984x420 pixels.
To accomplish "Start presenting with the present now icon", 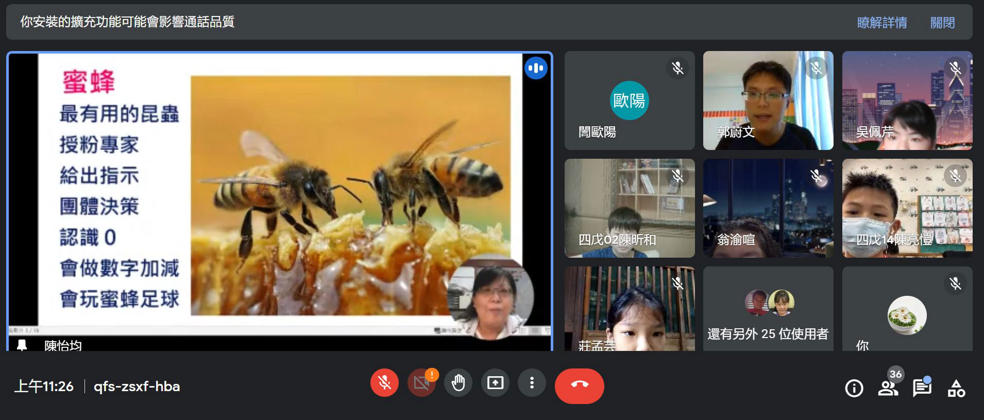I will [x=495, y=383].
